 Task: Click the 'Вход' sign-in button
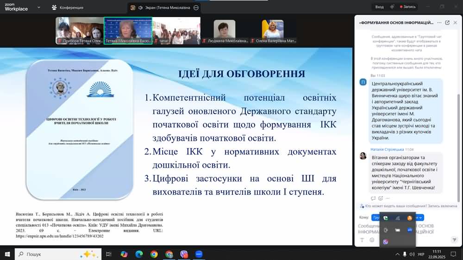point(379,7)
